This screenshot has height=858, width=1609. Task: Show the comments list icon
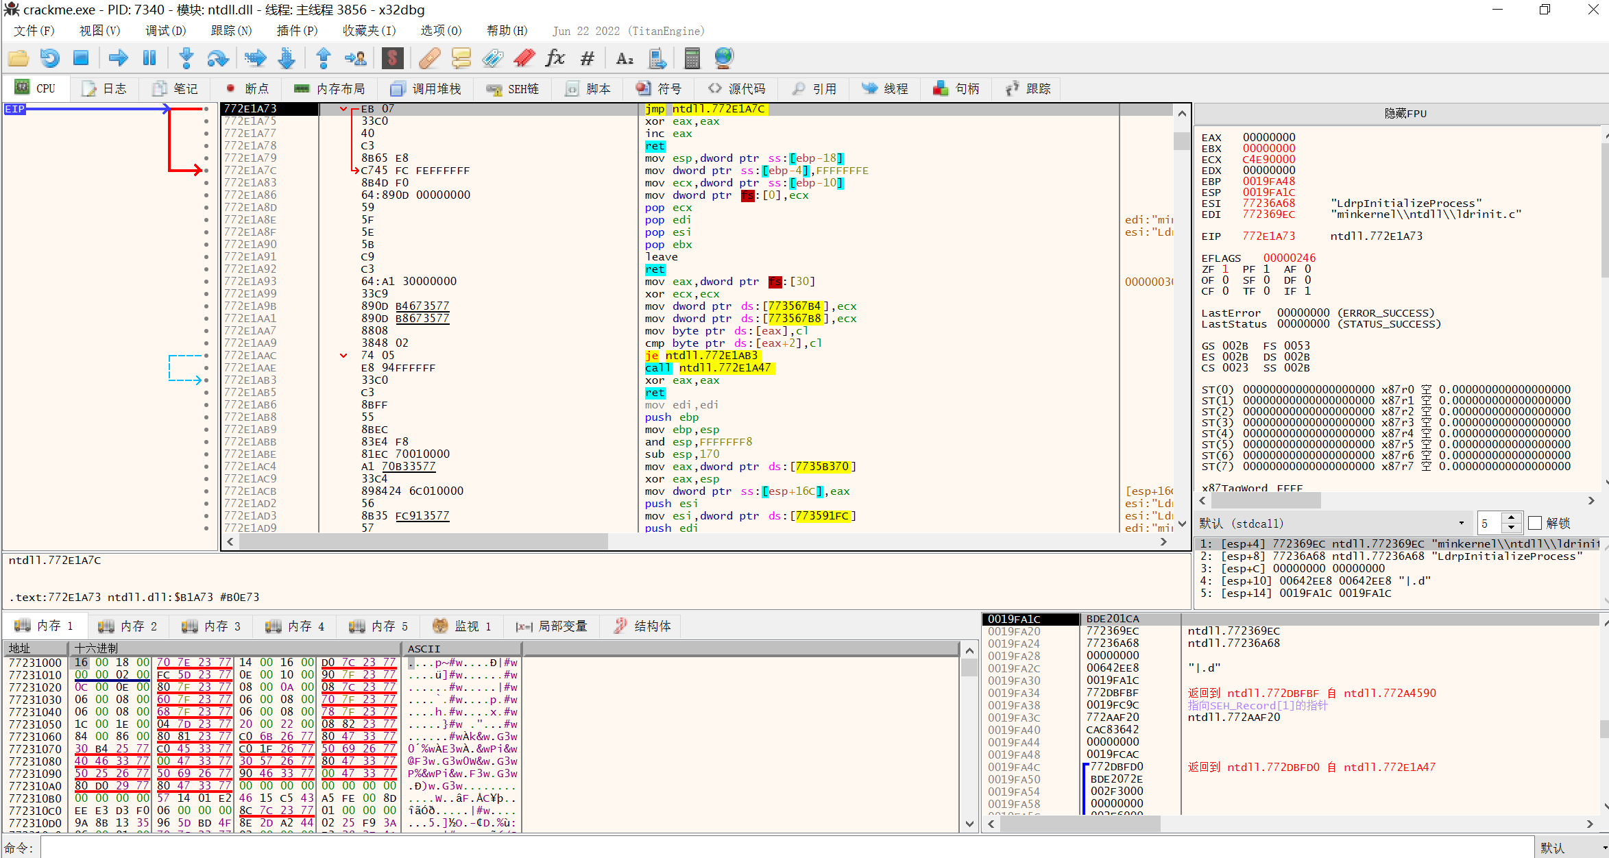click(461, 58)
